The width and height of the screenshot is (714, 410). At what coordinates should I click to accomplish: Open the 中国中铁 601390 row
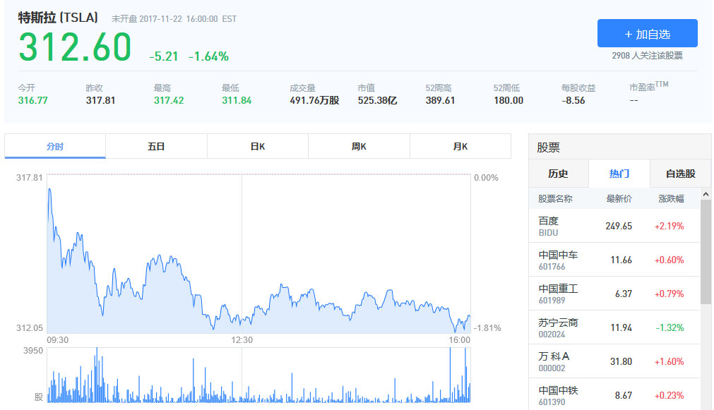614,394
